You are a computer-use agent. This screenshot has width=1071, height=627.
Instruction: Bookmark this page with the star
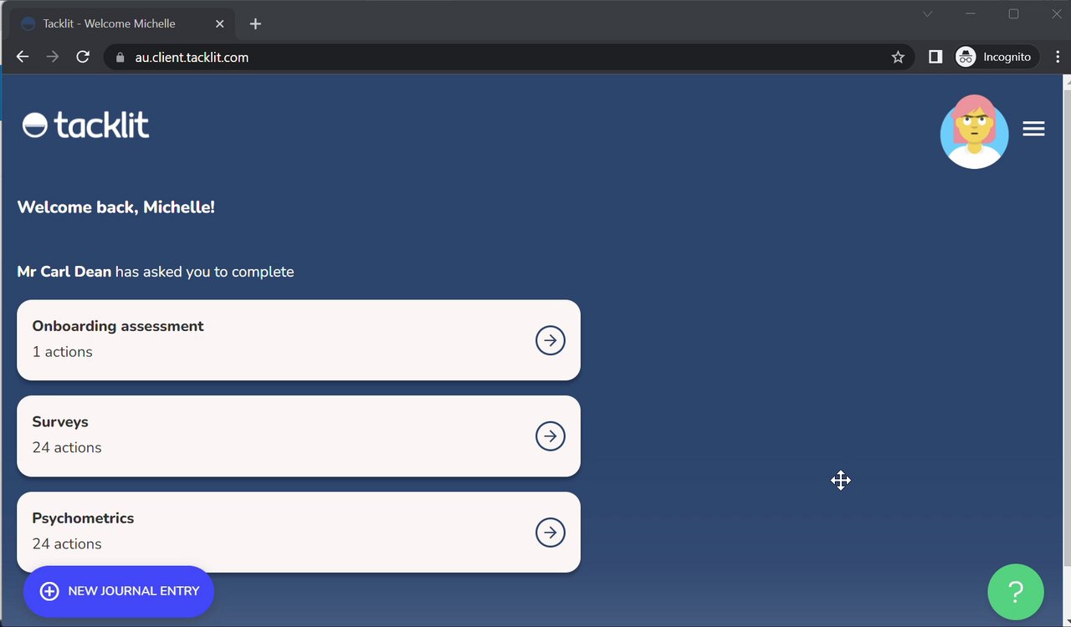(x=898, y=57)
